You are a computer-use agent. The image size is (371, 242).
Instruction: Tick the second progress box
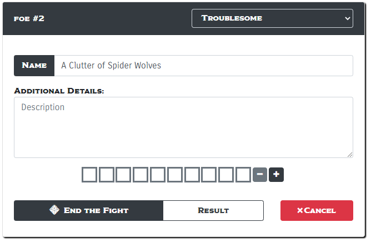107,175
